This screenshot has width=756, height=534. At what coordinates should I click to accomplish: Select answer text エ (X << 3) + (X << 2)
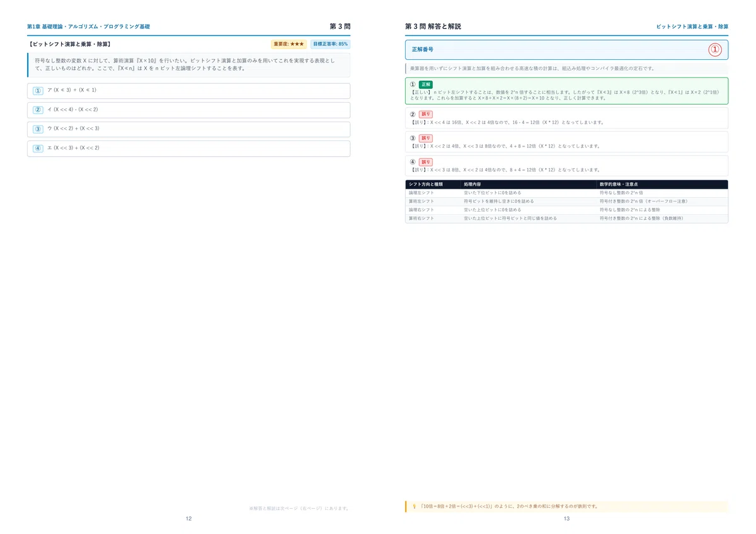(73, 149)
